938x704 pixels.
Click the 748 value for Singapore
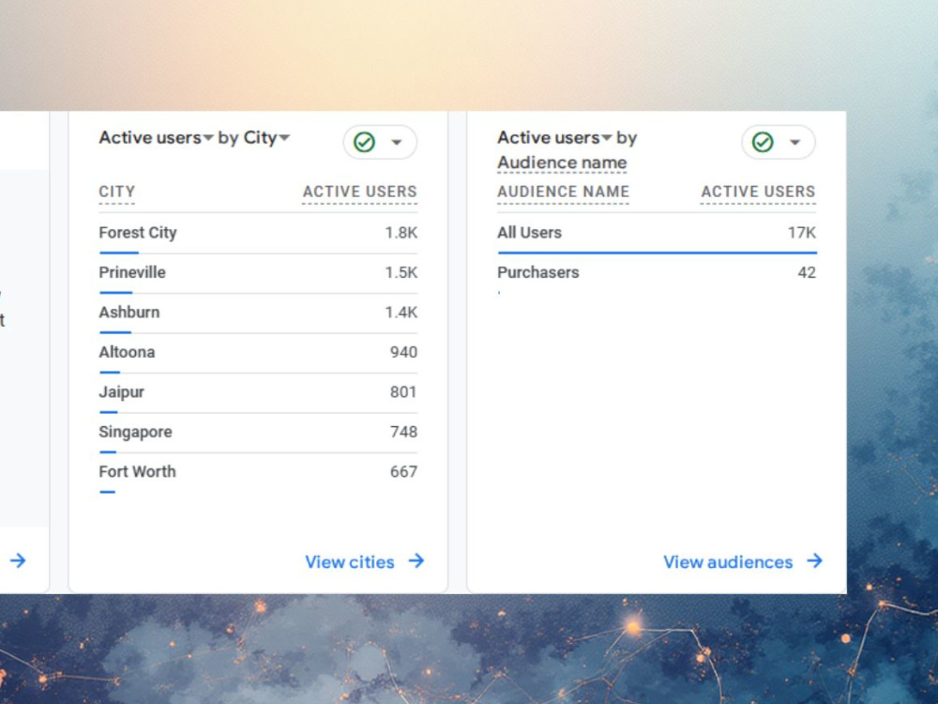(x=403, y=432)
